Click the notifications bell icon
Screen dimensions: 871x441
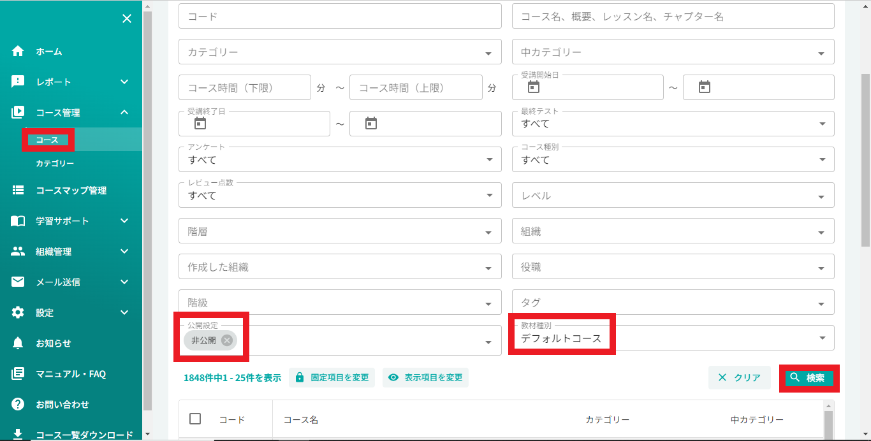pyautogui.click(x=18, y=343)
